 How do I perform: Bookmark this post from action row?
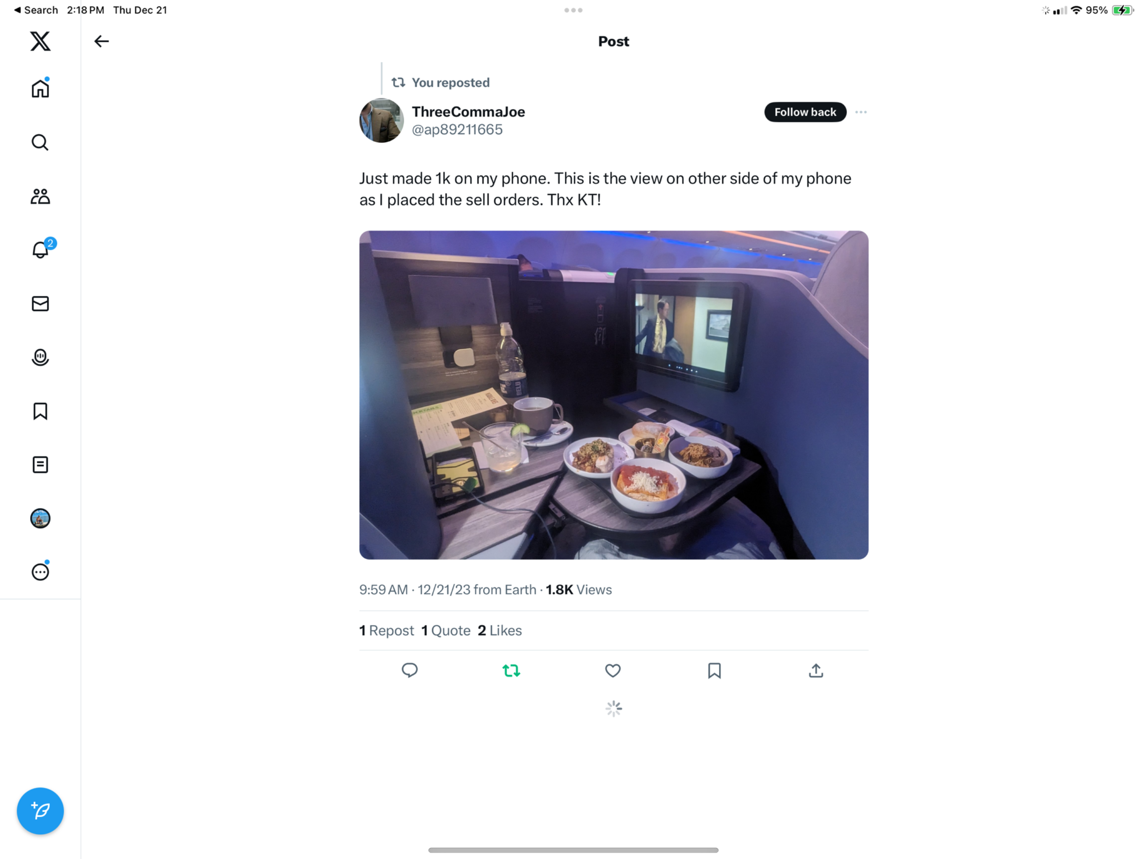point(714,670)
